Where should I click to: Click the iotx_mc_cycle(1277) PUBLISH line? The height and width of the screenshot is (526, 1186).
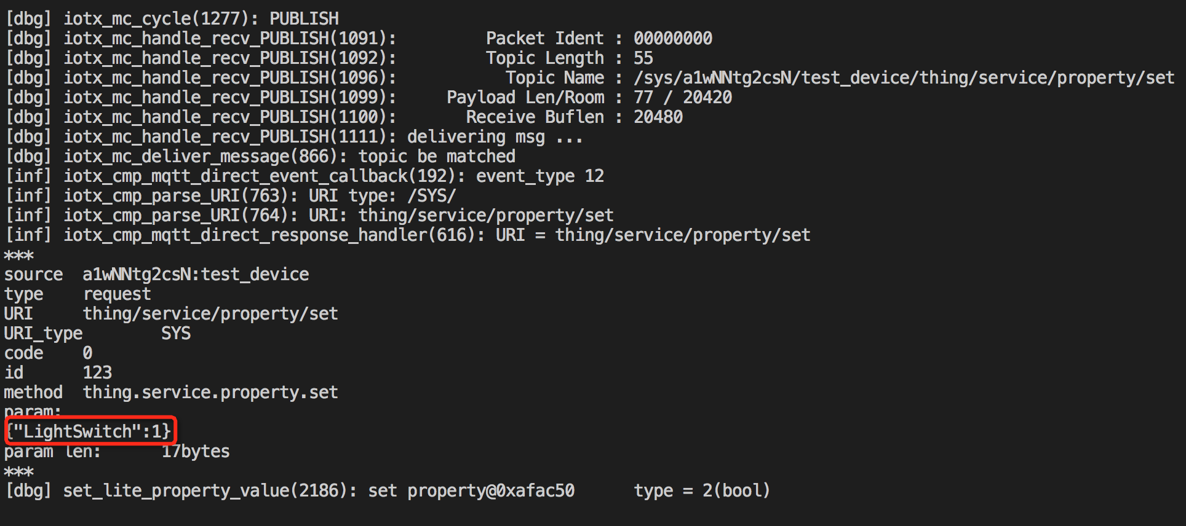[172, 18]
